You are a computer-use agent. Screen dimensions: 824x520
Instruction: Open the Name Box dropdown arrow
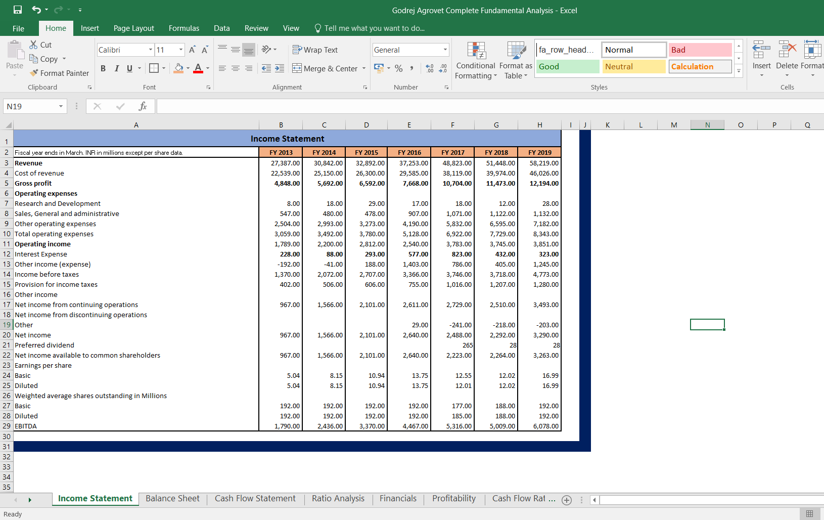click(x=61, y=106)
